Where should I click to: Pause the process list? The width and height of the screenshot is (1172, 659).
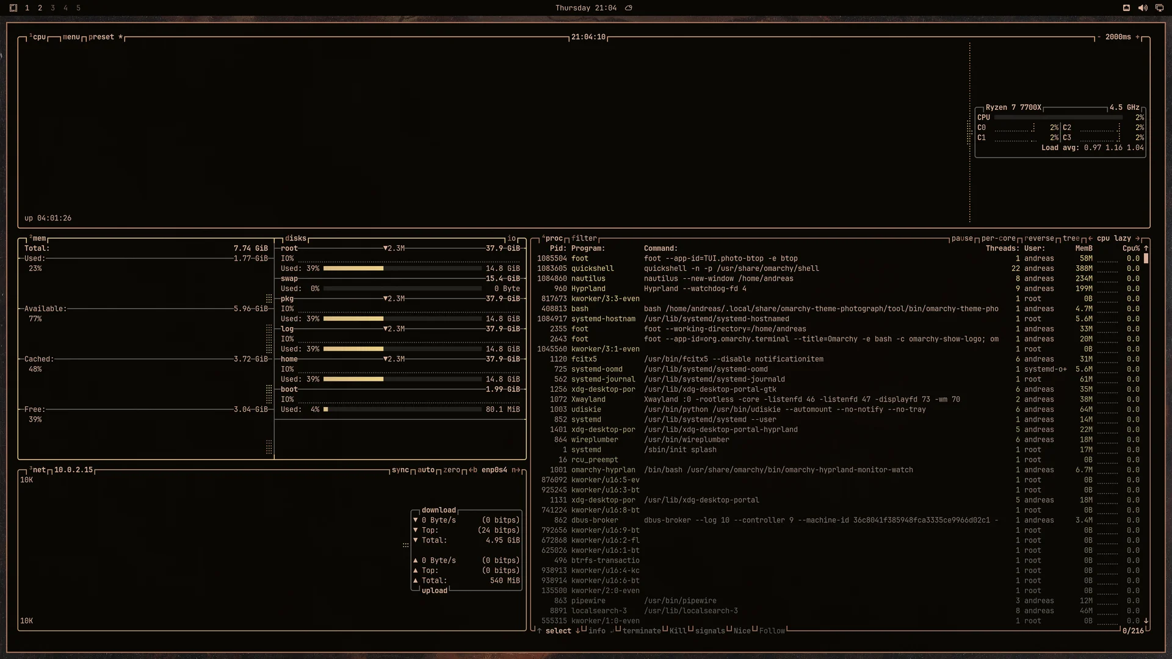962,239
